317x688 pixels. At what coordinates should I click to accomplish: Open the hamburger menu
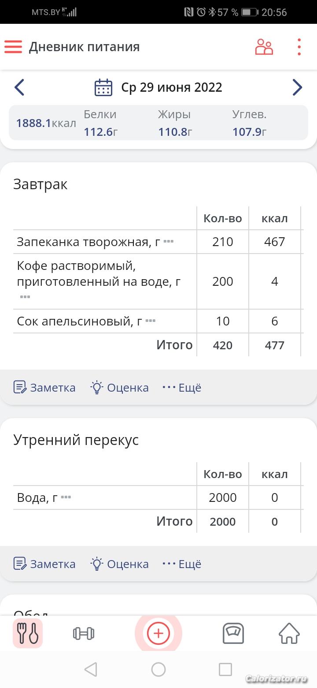coord(13,47)
